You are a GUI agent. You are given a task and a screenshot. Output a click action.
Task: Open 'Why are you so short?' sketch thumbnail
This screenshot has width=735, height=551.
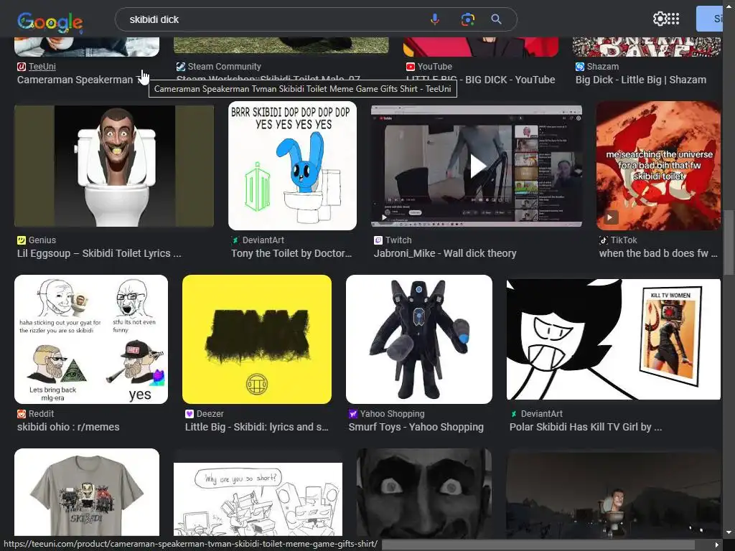(x=258, y=499)
